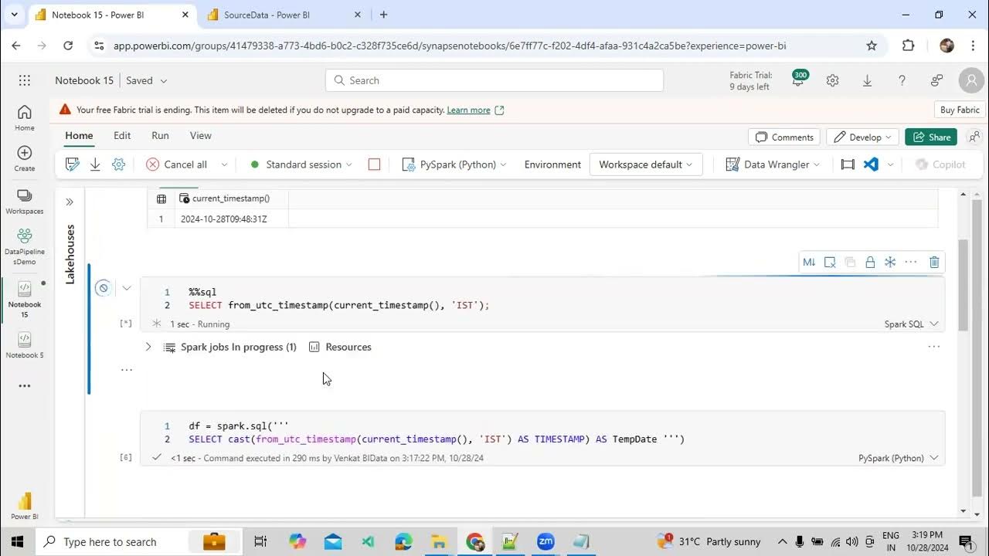
Task: Open PySpark (Python) language dropdown
Action: tap(454, 164)
